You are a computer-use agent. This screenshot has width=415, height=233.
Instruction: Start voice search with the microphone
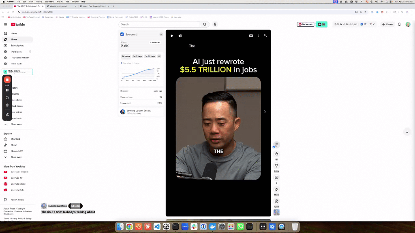pyautogui.click(x=215, y=24)
